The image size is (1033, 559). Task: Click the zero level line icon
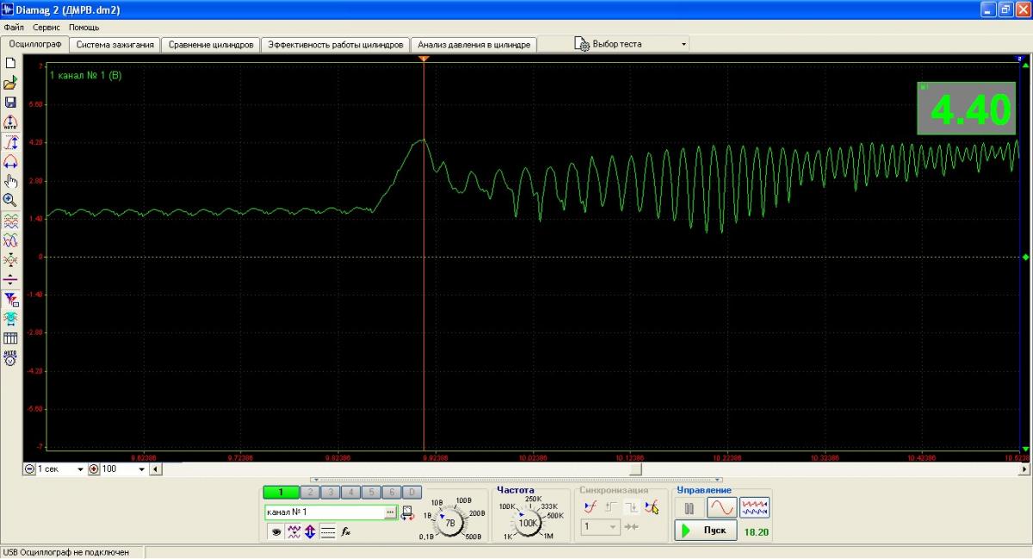coord(10,279)
